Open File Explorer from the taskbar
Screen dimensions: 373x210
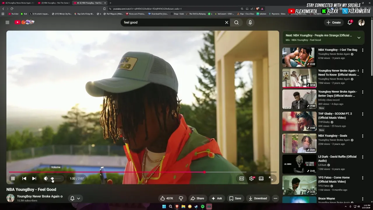[x=183, y=206]
